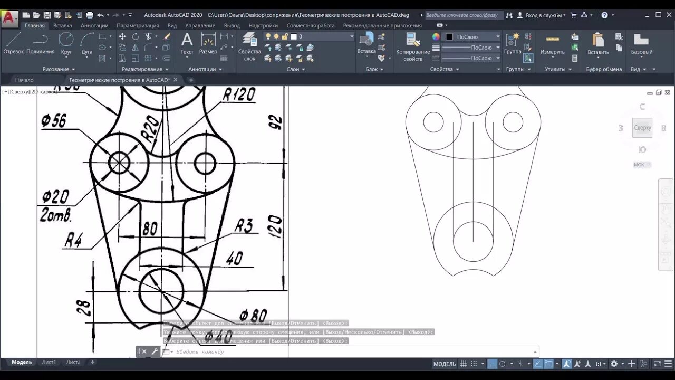
Task: Open the lineweight ПоСлою dropdown
Action: [x=498, y=47]
